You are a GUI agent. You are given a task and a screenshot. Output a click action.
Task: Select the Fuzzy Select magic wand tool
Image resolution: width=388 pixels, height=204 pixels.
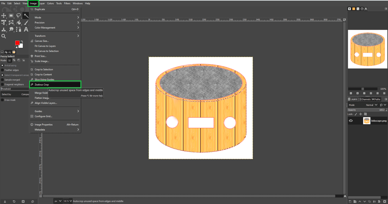click(x=26, y=16)
